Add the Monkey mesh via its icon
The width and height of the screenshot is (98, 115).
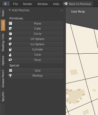tap(10, 76)
